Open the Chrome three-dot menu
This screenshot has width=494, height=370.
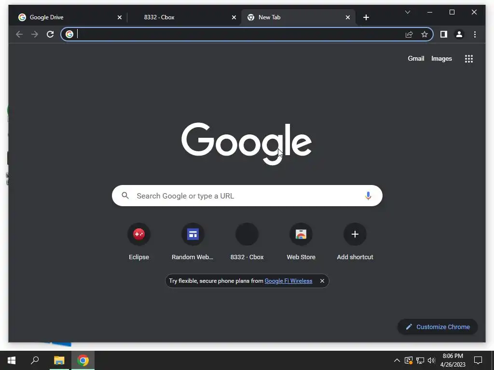tap(475, 34)
